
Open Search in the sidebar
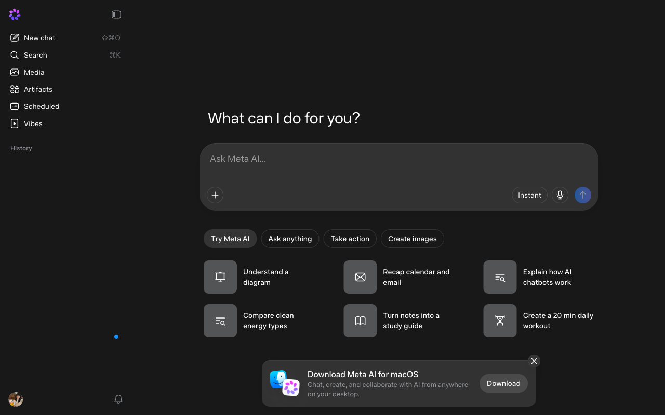(x=65, y=55)
